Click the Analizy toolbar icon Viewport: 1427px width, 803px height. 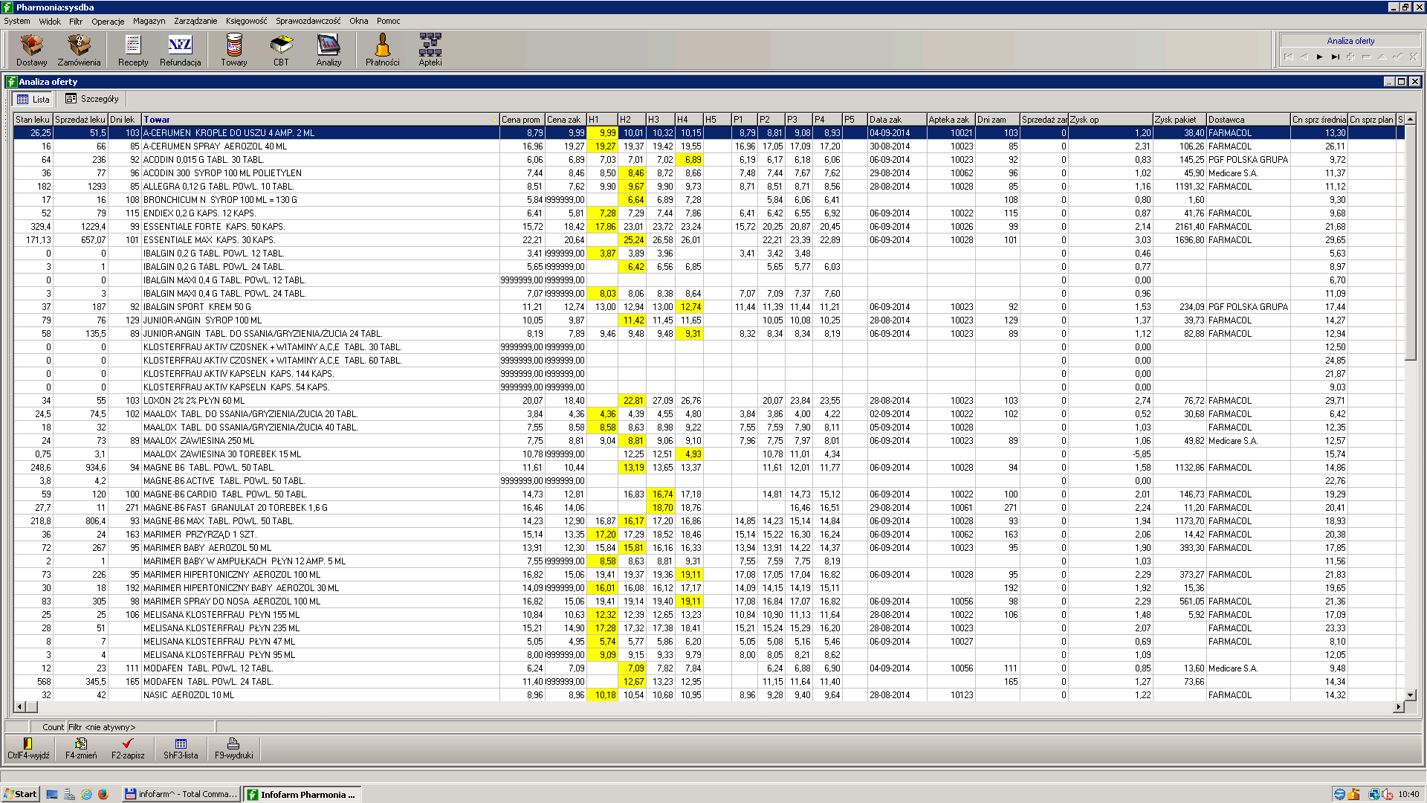coord(329,50)
